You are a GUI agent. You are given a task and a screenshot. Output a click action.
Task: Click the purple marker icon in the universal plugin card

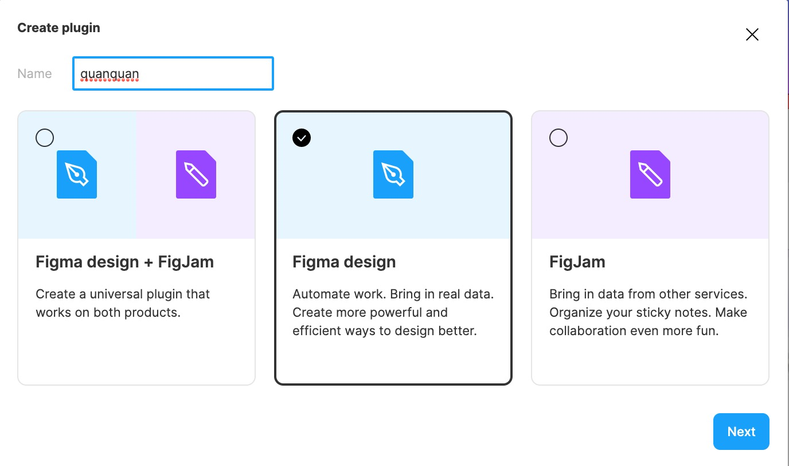tap(196, 174)
